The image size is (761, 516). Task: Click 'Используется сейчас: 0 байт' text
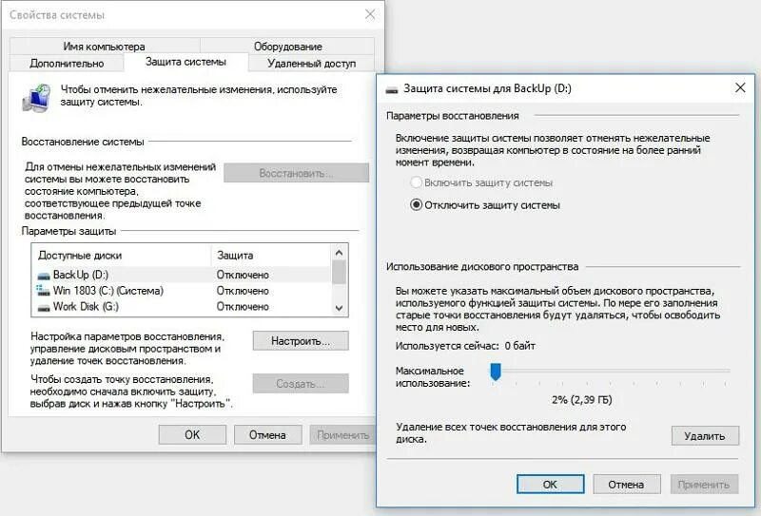tap(465, 346)
